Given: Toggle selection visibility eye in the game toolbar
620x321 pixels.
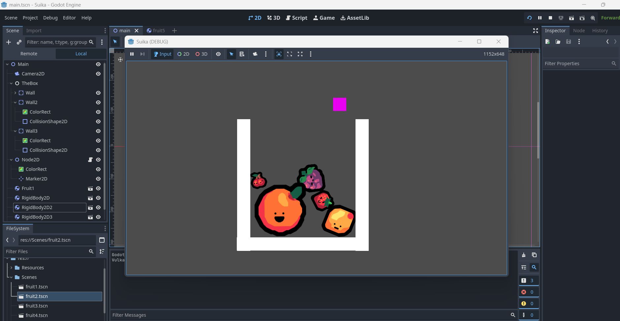Looking at the screenshot, I should pyautogui.click(x=218, y=54).
